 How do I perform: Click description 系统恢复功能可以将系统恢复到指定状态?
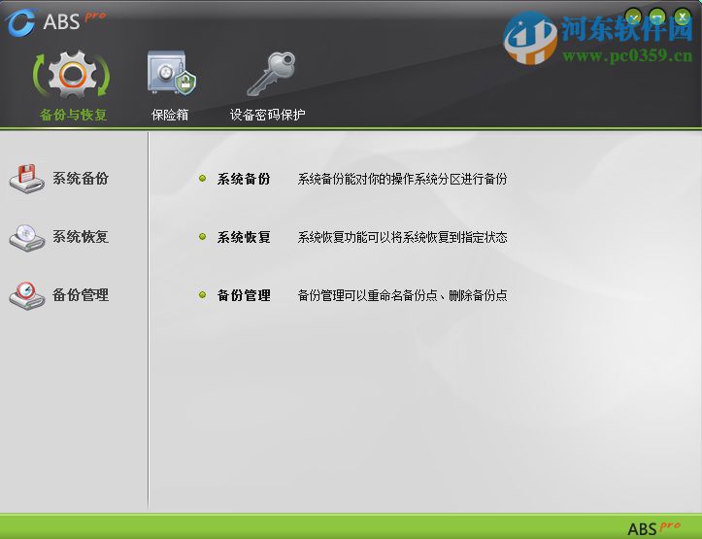402,237
